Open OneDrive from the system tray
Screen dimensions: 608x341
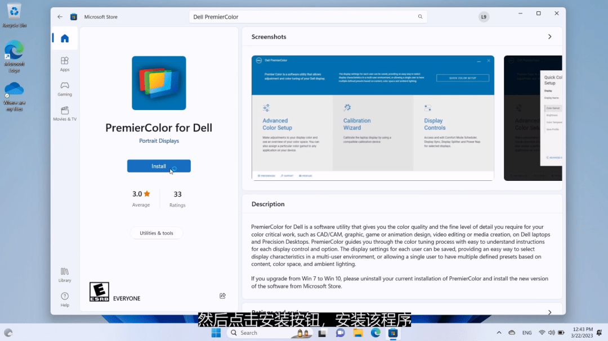point(512,332)
